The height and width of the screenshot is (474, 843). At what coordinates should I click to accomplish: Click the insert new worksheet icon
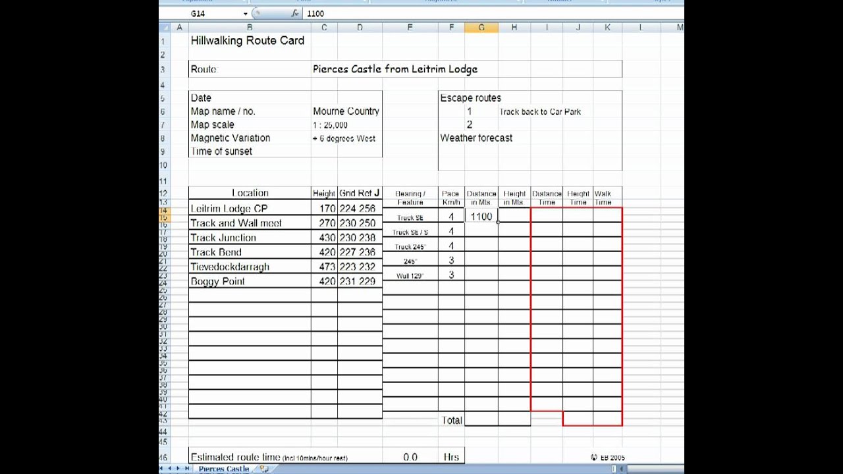[x=264, y=469]
